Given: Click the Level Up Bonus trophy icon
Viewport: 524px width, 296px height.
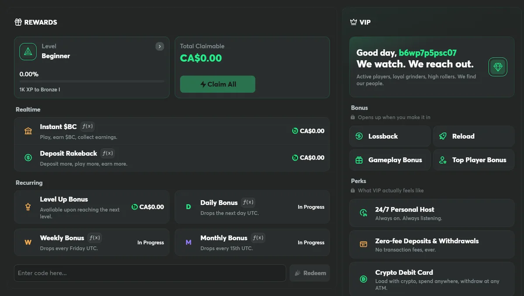Looking at the screenshot, I should [28, 207].
